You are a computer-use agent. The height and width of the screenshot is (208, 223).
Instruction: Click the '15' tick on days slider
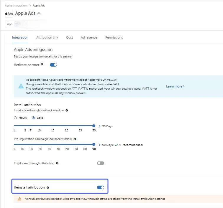click(53, 130)
